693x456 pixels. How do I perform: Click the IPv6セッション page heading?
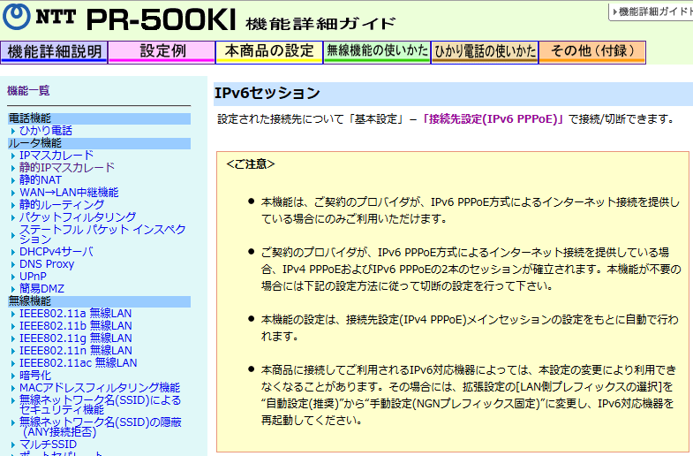tap(267, 94)
